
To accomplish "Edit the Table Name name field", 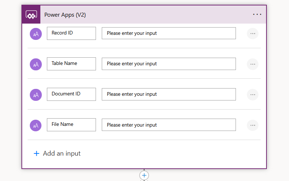I will (x=71, y=64).
